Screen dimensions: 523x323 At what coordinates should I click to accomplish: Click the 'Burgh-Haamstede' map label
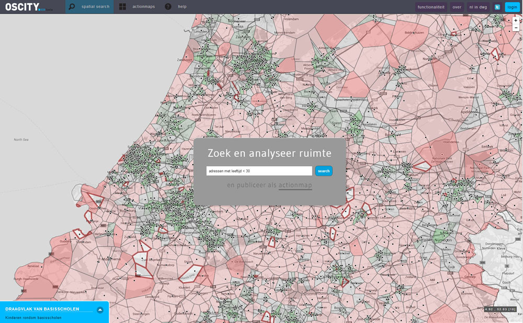pos(26,279)
